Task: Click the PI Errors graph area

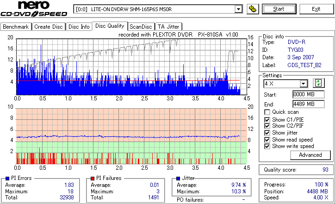Action: coord(131,67)
